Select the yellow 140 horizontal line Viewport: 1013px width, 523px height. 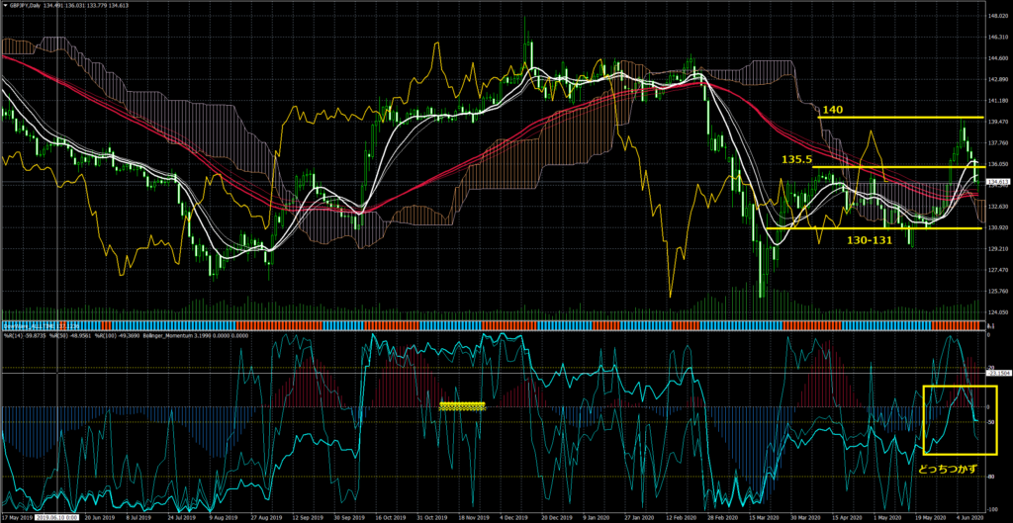(x=890, y=118)
